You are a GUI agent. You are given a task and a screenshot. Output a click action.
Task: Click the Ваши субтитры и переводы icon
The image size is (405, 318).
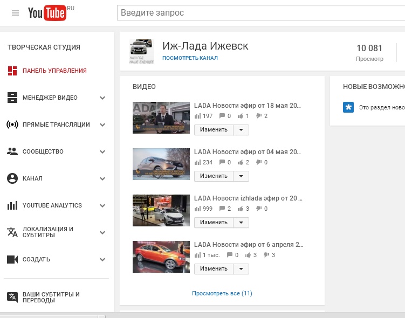(12, 297)
